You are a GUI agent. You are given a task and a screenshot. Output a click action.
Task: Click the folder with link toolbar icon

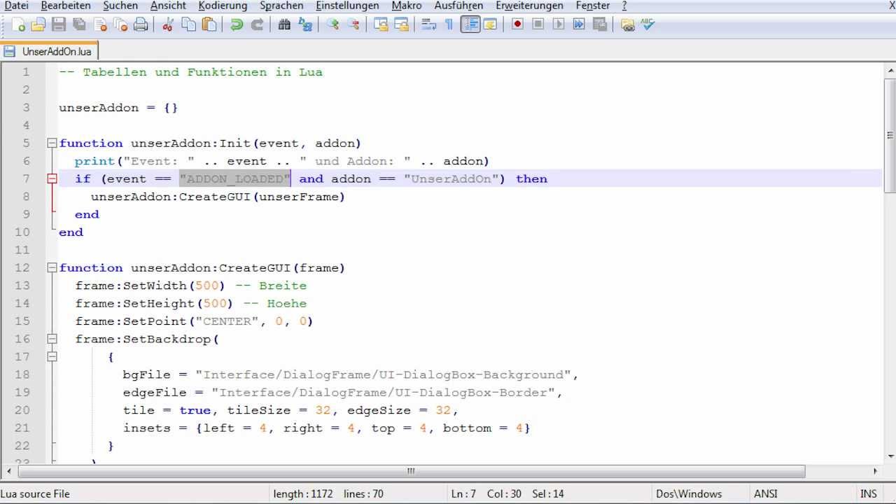[x=627, y=24]
